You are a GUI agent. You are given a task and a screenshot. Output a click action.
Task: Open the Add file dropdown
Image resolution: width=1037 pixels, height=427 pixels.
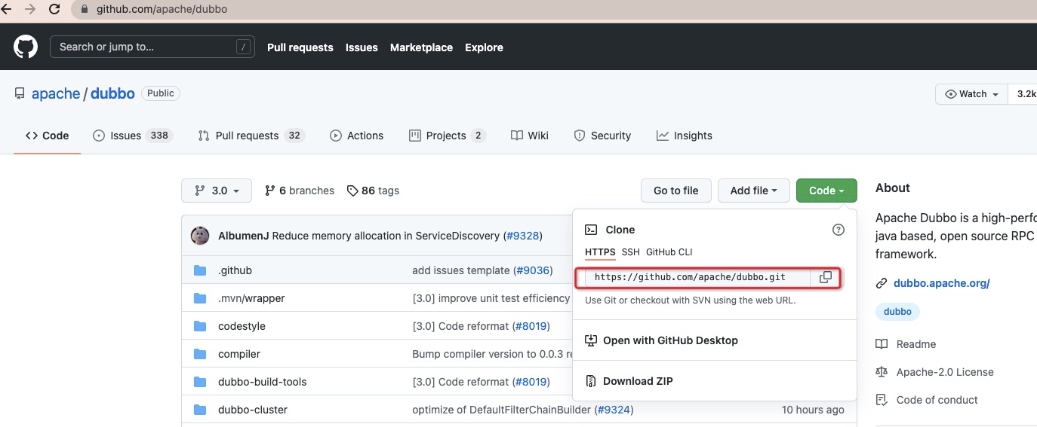pos(753,191)
